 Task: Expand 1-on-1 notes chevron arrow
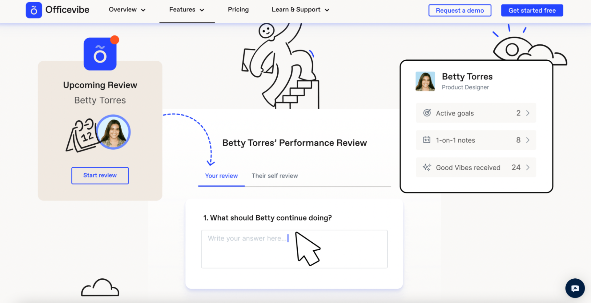[528, 140]
